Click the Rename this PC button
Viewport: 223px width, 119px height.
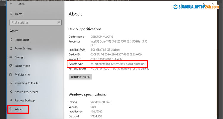click(81, 77)
